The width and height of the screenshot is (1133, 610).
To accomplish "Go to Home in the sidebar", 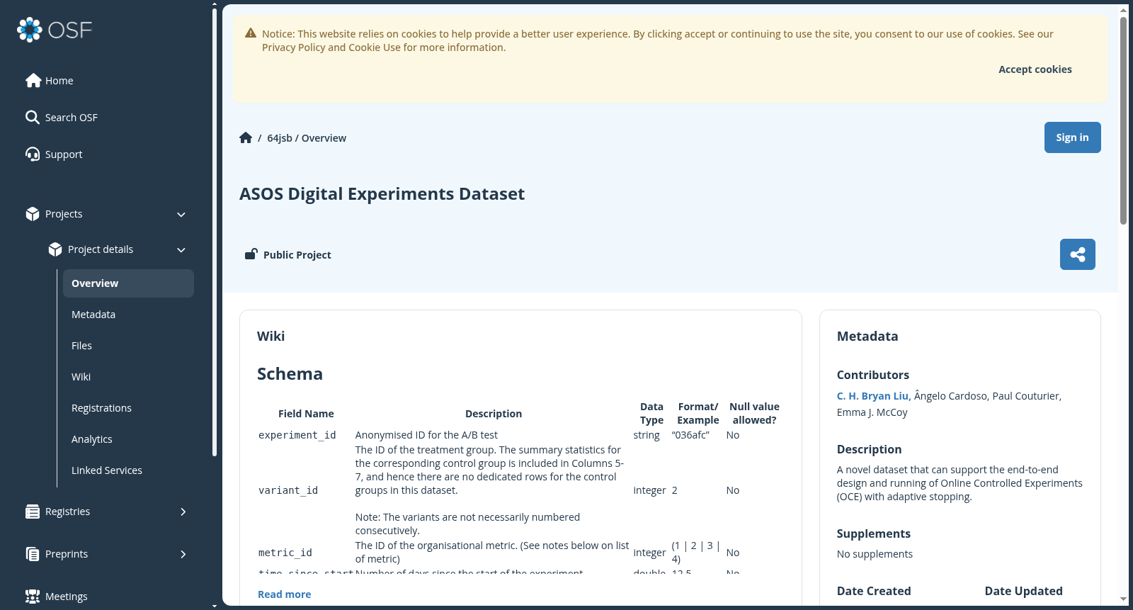I will click(59, 81).
